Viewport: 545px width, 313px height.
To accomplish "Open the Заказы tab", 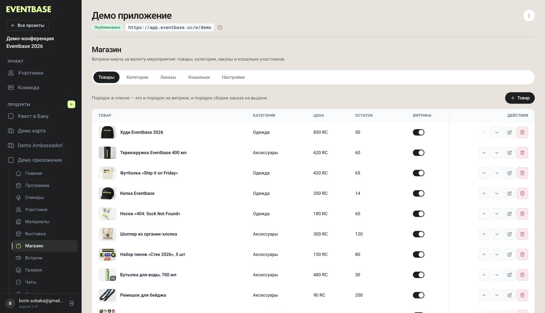I will (168, 77).
